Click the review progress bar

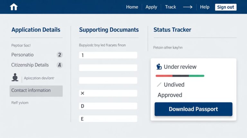pyautogui.click(x=180, y=76)
